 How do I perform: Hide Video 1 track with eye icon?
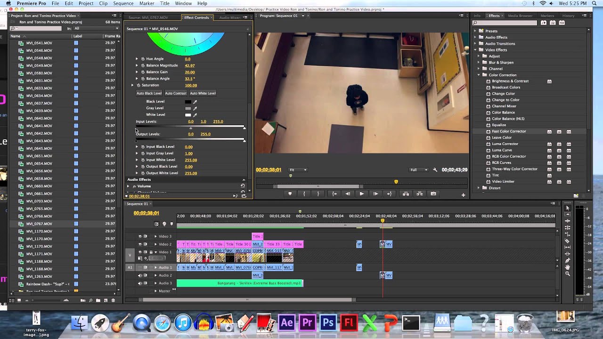(140, 252)
